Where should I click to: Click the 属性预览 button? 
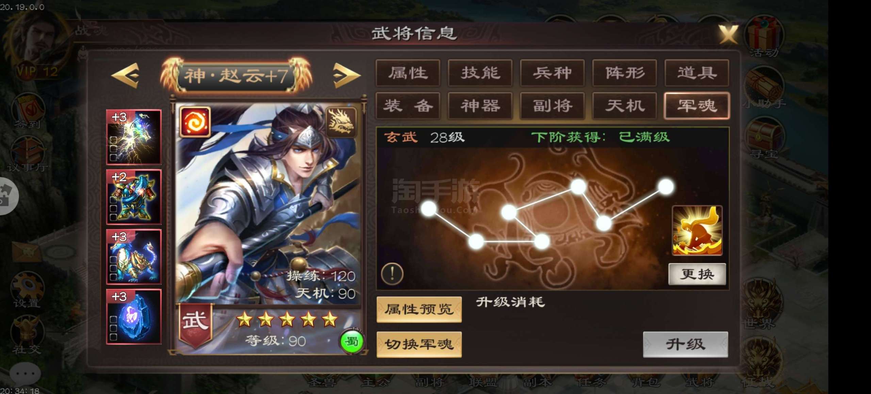point(419,309)
